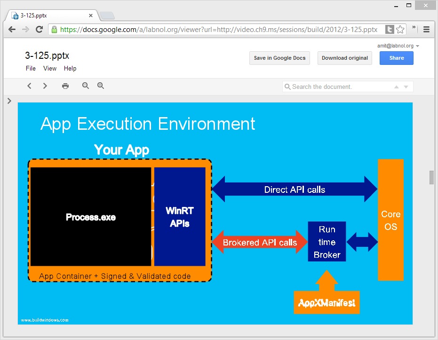Reload the page with the refresh icon
Image resolution: width=438 pixels, height=340 pixels.
40,29
